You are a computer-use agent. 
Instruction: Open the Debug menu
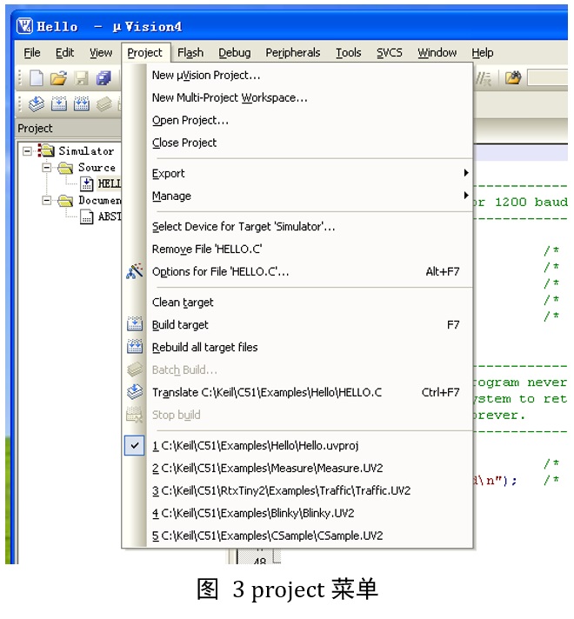(x=235, y=52)
